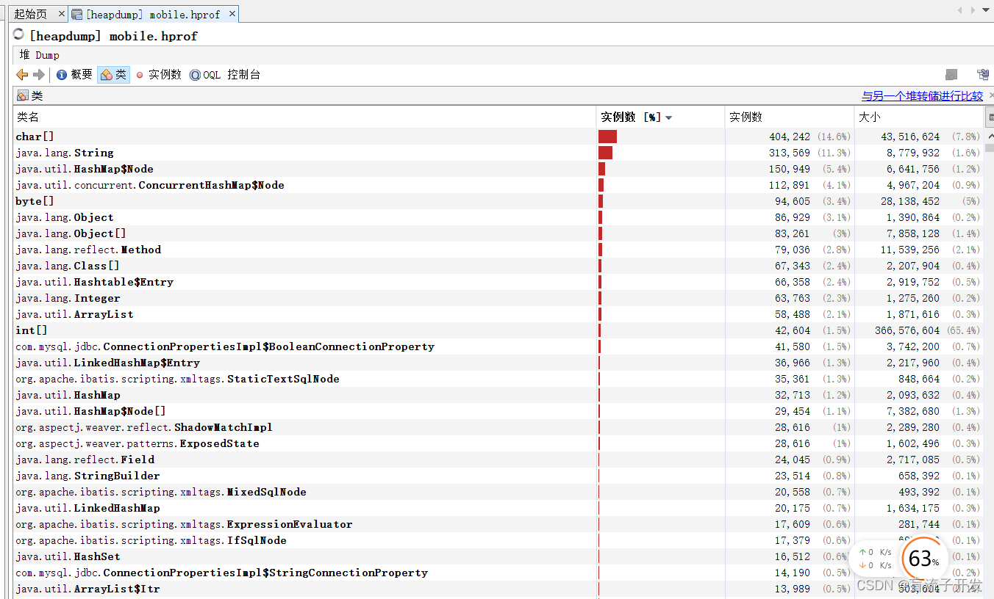
Task: Open the document list dropdown arrow
Action: click(x=985, y=10)
